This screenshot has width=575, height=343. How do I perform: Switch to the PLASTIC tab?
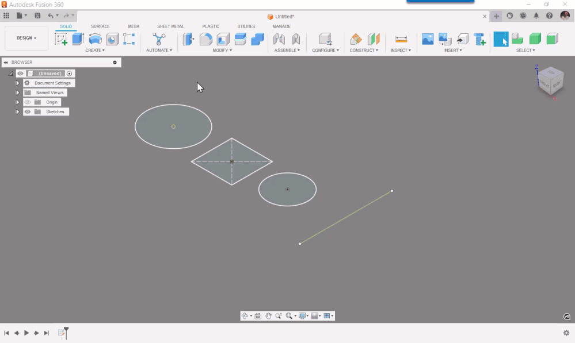(x=211, y=26)
